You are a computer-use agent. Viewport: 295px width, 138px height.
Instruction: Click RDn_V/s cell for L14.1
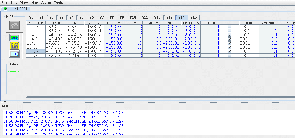coord(152,31)
